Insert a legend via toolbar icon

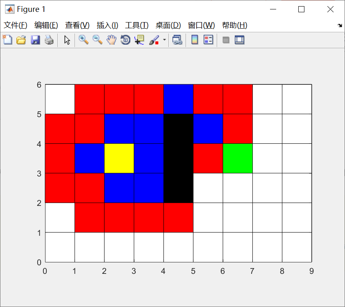pyautogui.click(x=209, y=40)
